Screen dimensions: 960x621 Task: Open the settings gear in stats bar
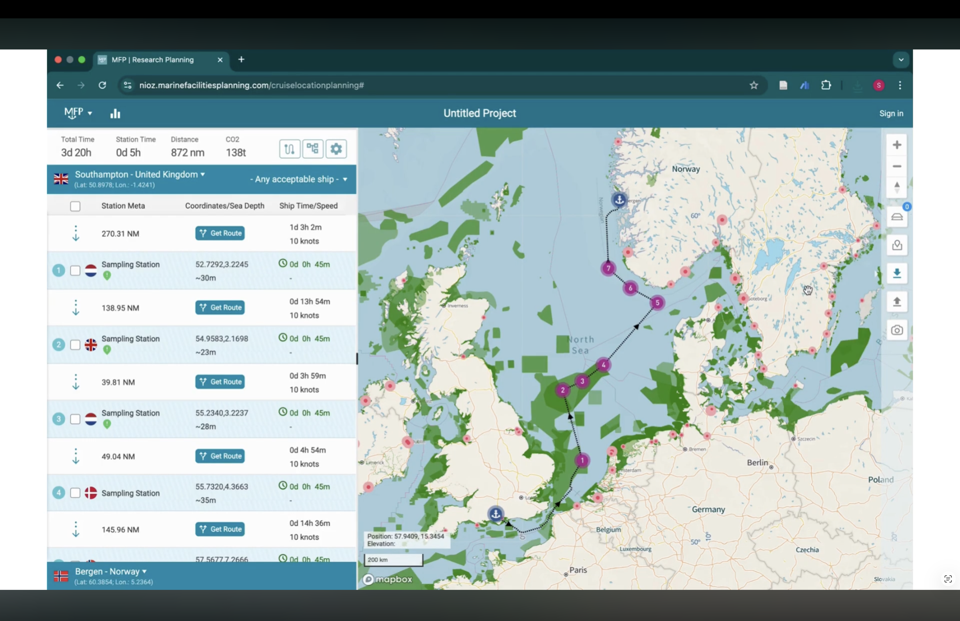pyautogui.click(x=336, y=149)
